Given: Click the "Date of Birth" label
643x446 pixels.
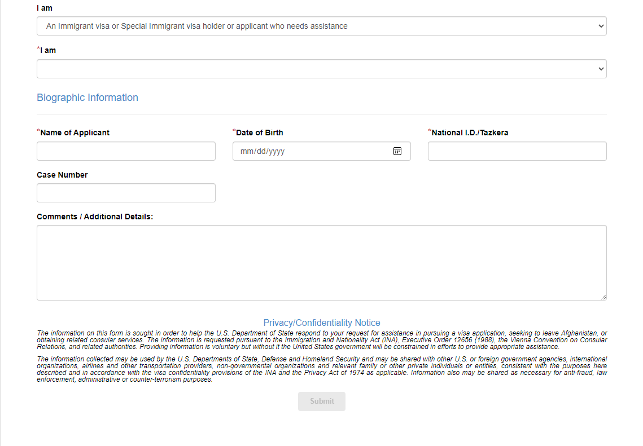Looking at the screenshot, I should pos(259,133).
